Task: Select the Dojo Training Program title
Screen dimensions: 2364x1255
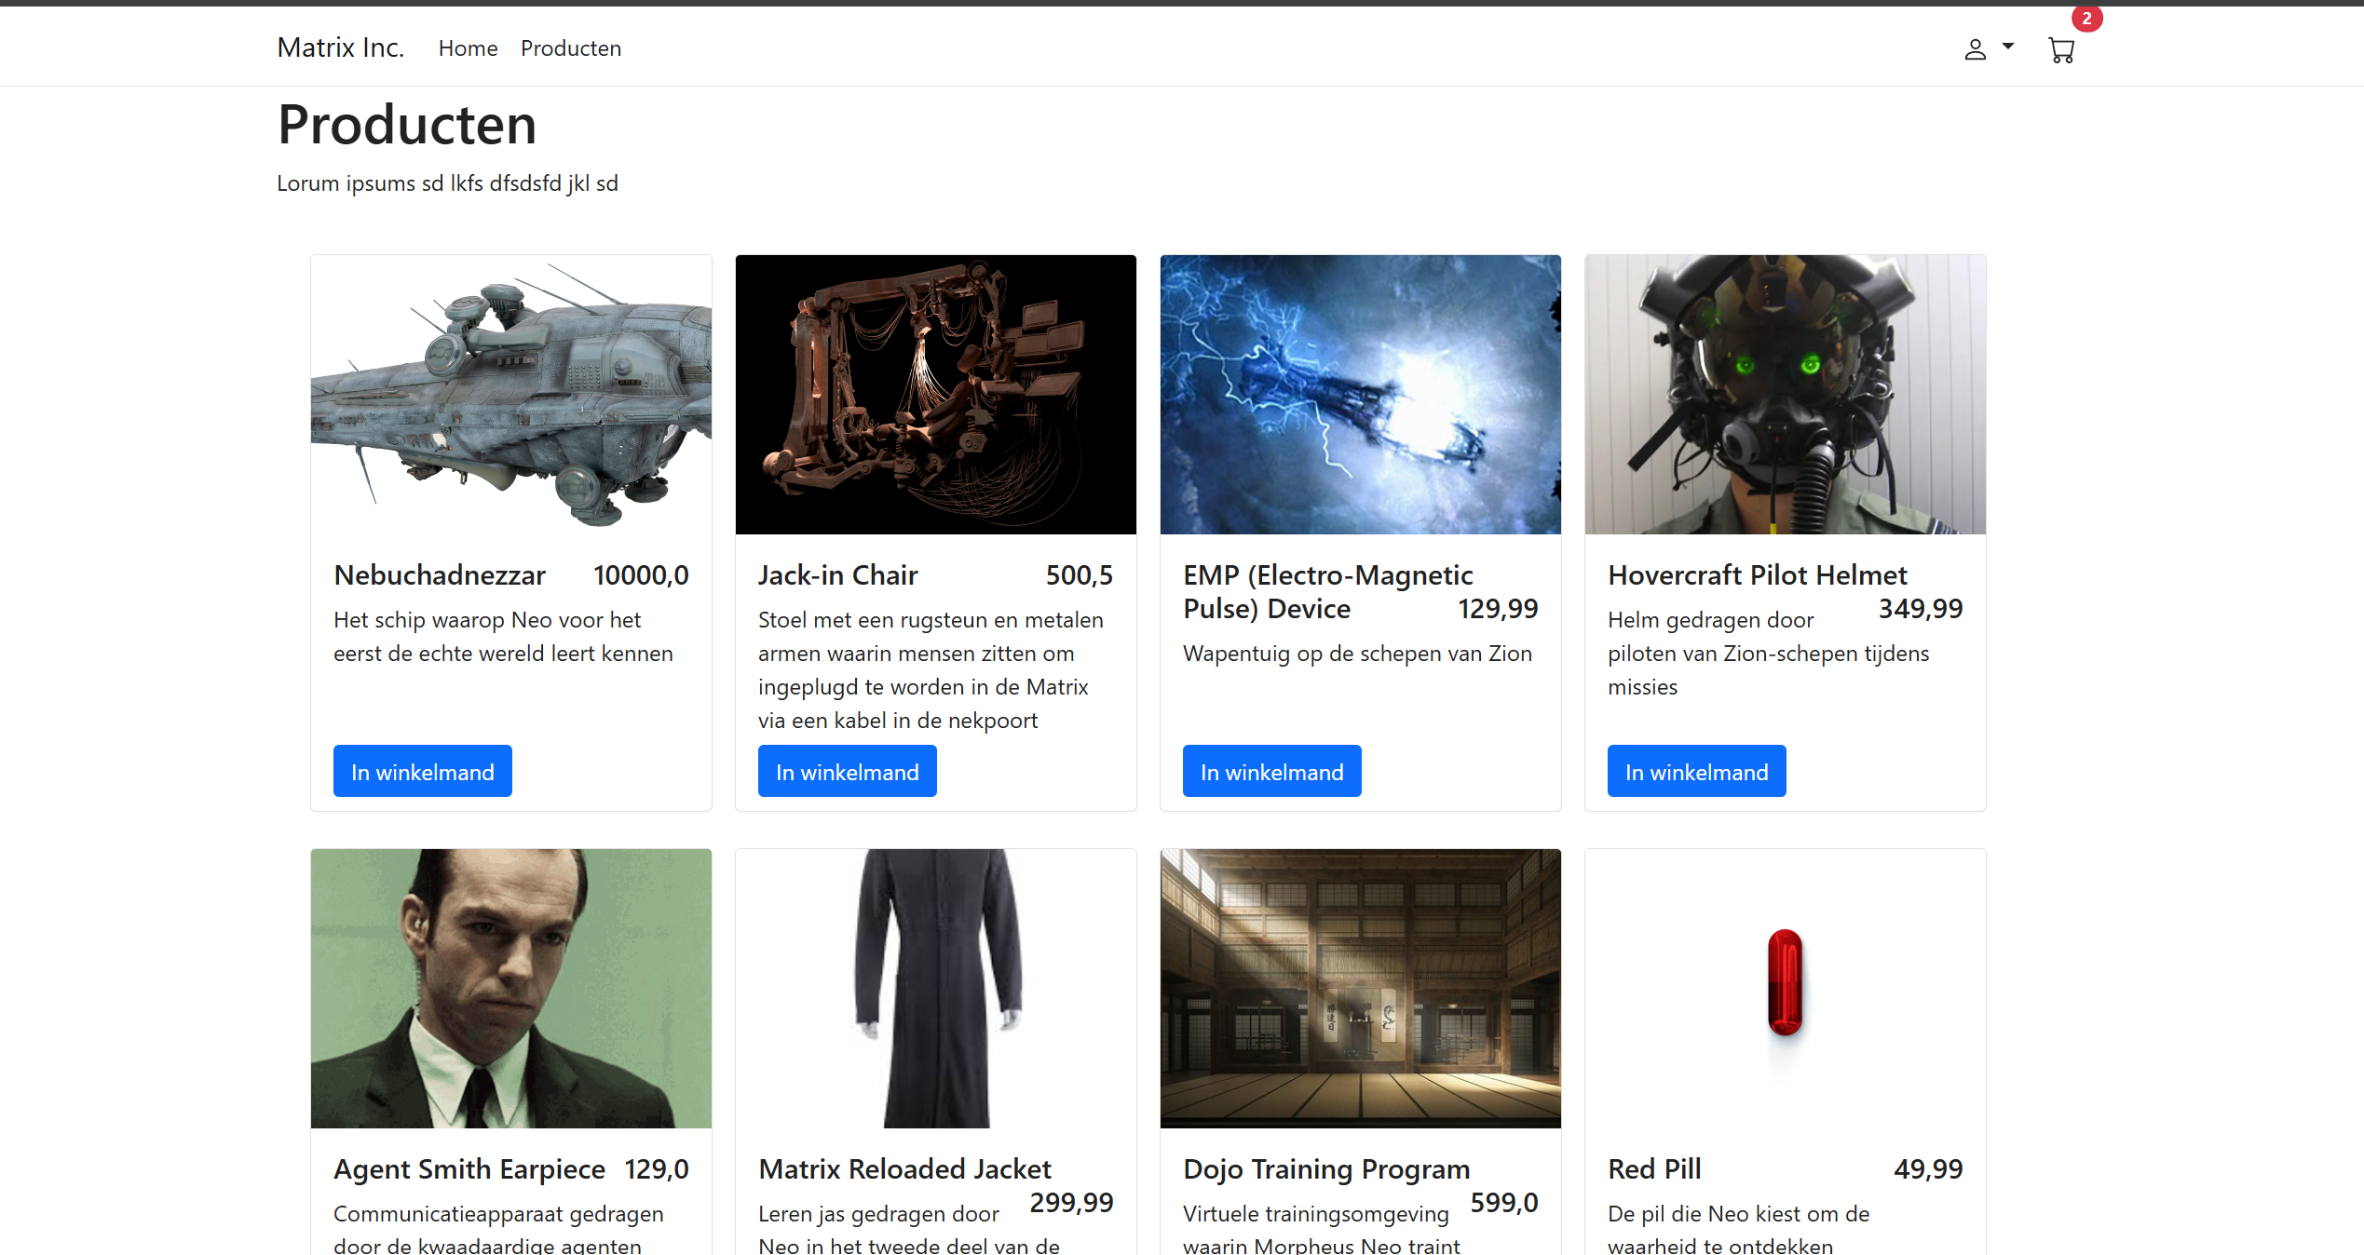Action: (x=1326, y=1169)
